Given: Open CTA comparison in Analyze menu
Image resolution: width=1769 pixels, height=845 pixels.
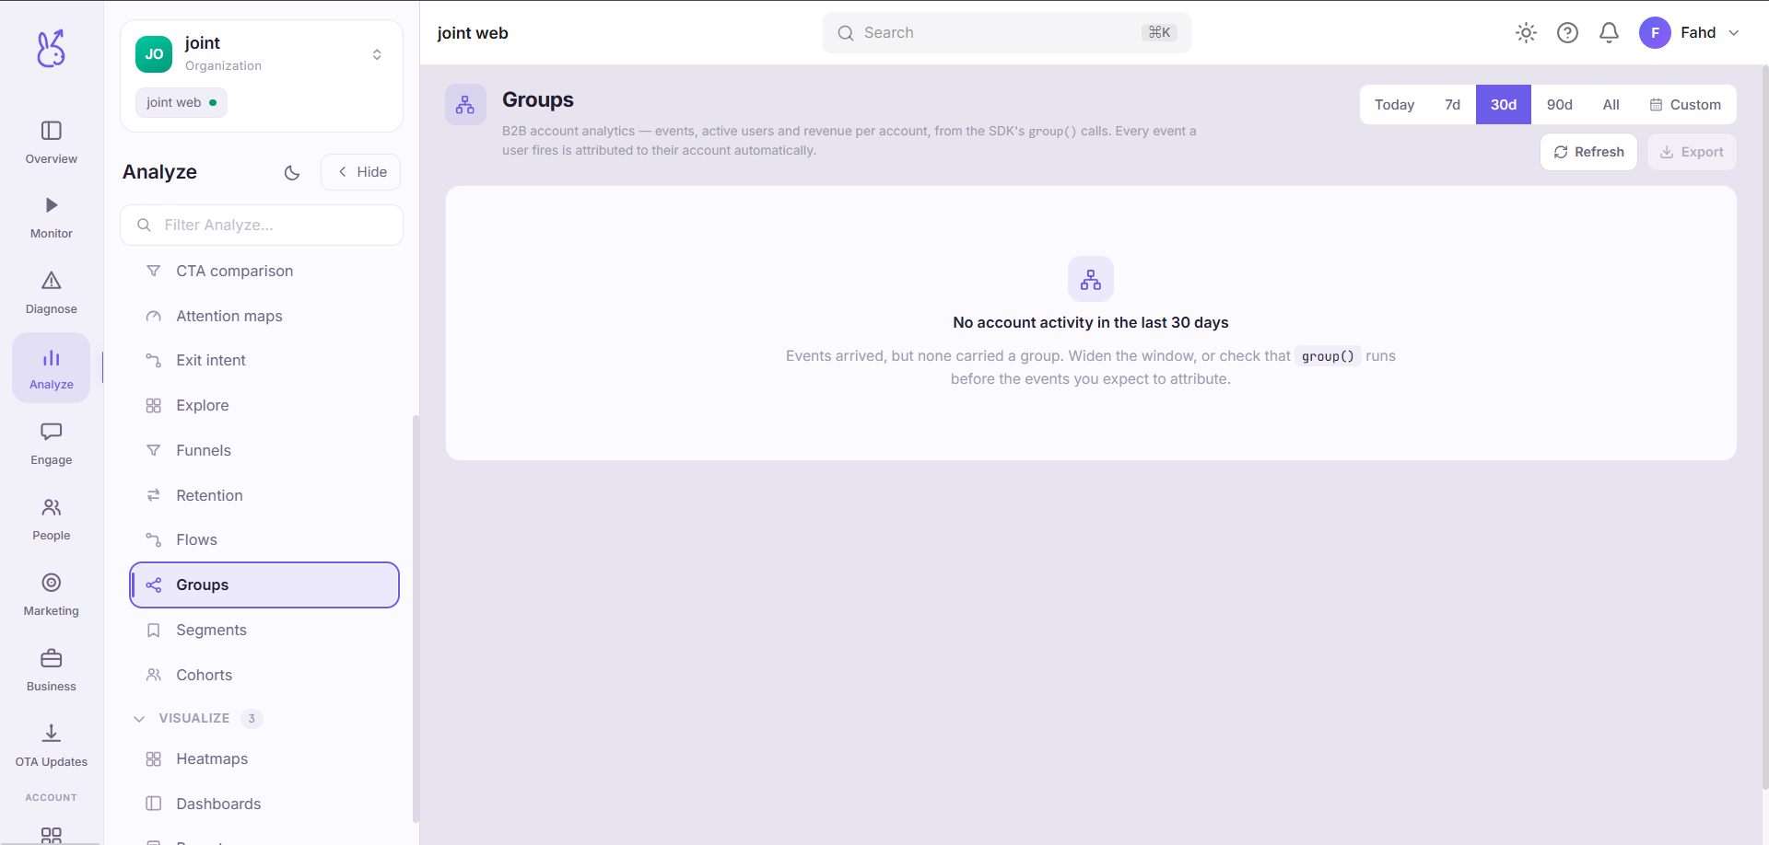Looking at the screenshot, I should (x=264, y=271).
